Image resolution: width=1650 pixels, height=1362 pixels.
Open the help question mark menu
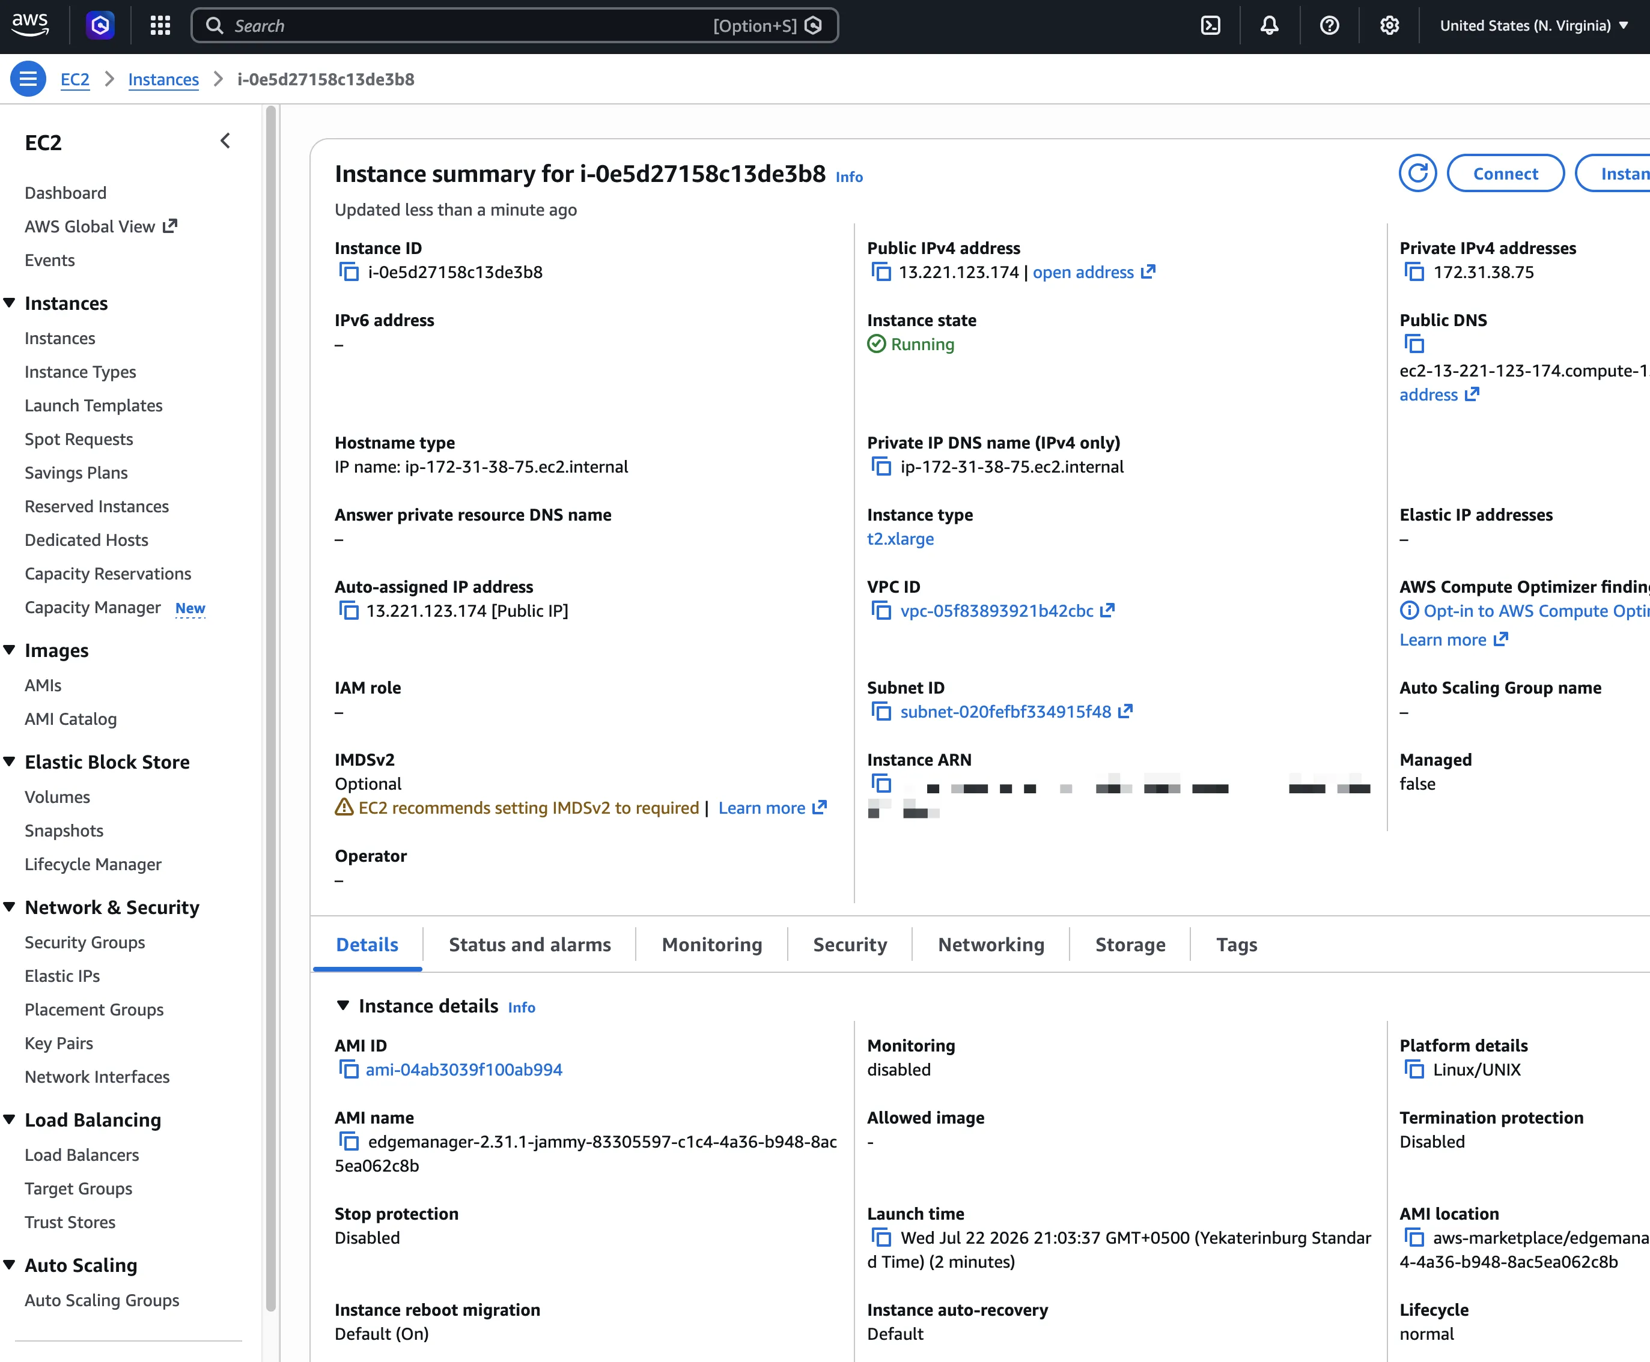tap(1329, 26)
